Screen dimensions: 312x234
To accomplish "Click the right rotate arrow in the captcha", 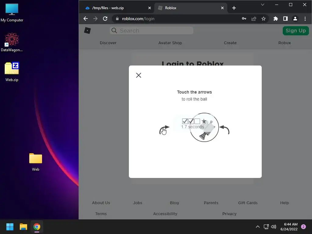I will point(225,130).
